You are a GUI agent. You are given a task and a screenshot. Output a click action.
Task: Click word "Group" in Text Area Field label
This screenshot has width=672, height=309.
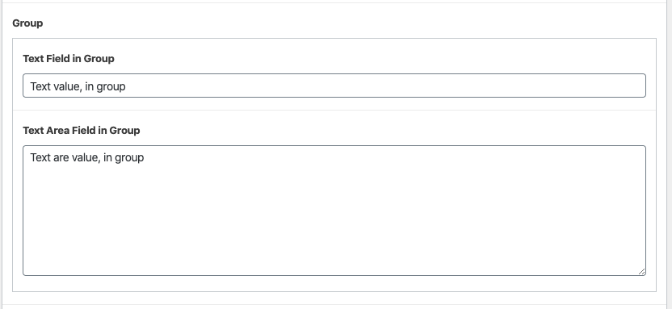[x=124, y=130]
